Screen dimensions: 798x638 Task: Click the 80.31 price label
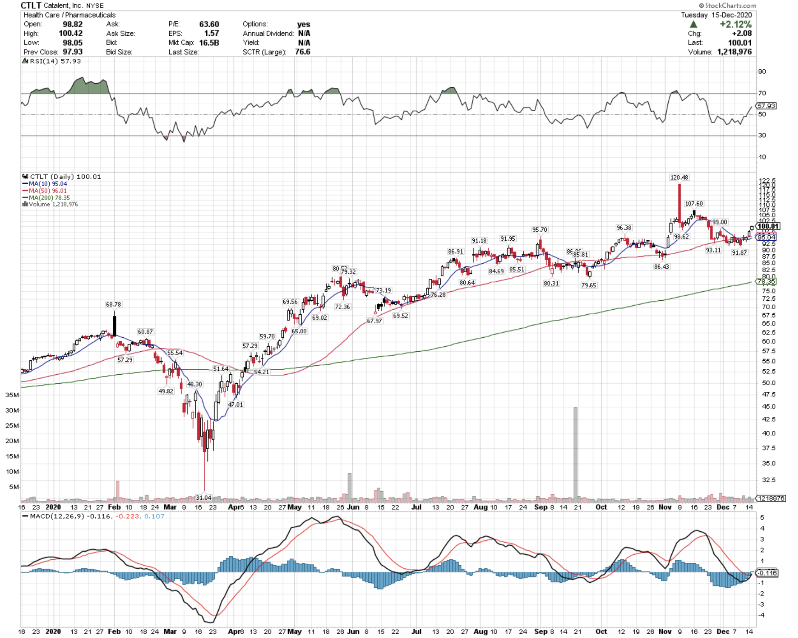point(551,283)
